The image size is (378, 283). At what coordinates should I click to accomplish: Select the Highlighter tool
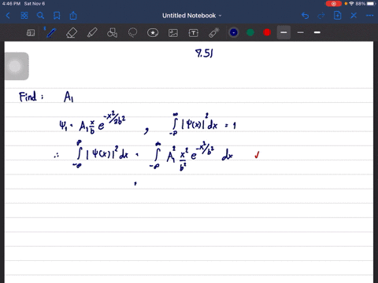(x=92, y=33)
